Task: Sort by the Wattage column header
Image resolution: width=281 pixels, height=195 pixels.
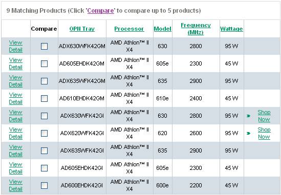Action: click(231, 29)
